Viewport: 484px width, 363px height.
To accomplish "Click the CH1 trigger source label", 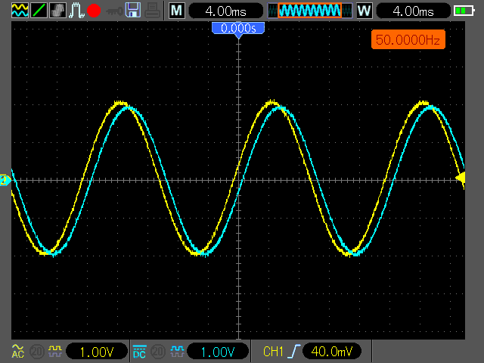I will click(271, 352).
